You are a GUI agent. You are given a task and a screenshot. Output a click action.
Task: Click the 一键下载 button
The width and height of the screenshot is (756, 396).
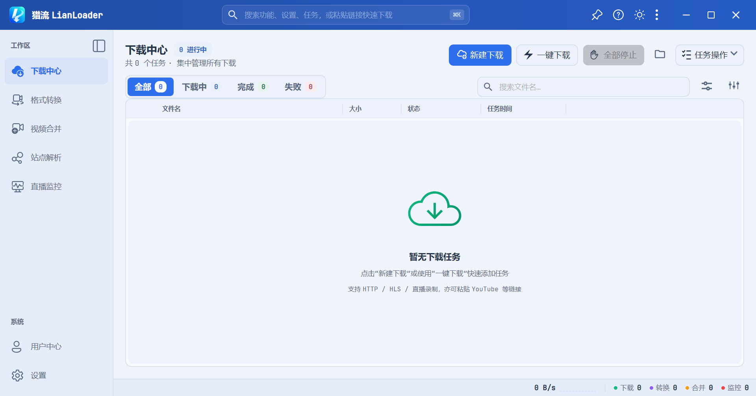tap(547, 55)
